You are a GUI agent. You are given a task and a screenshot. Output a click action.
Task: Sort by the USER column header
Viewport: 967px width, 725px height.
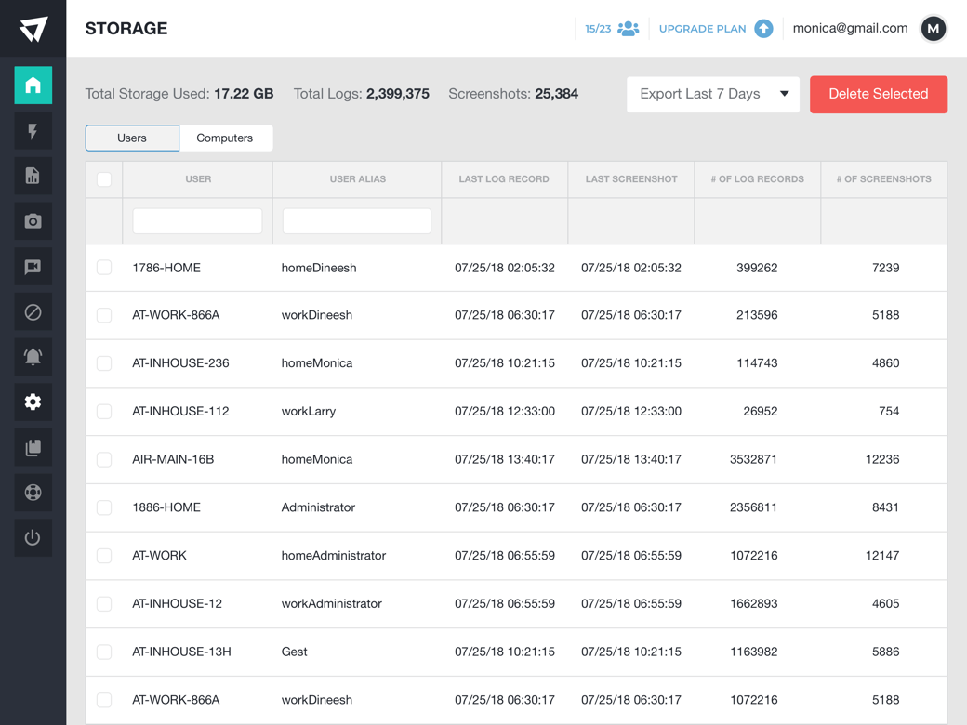198,179
